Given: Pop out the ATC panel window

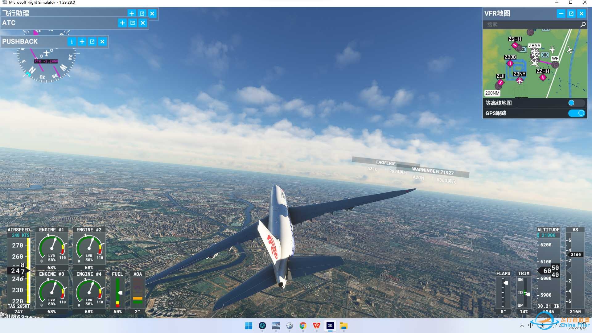Looking at the screenshot, I should tap(133, 23).
